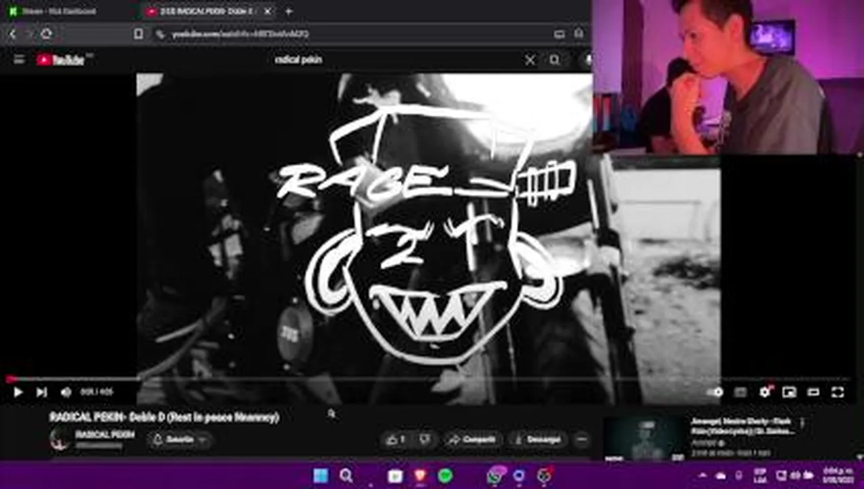Open the video settings gear

pyautogui.click(x=765, y=392)
